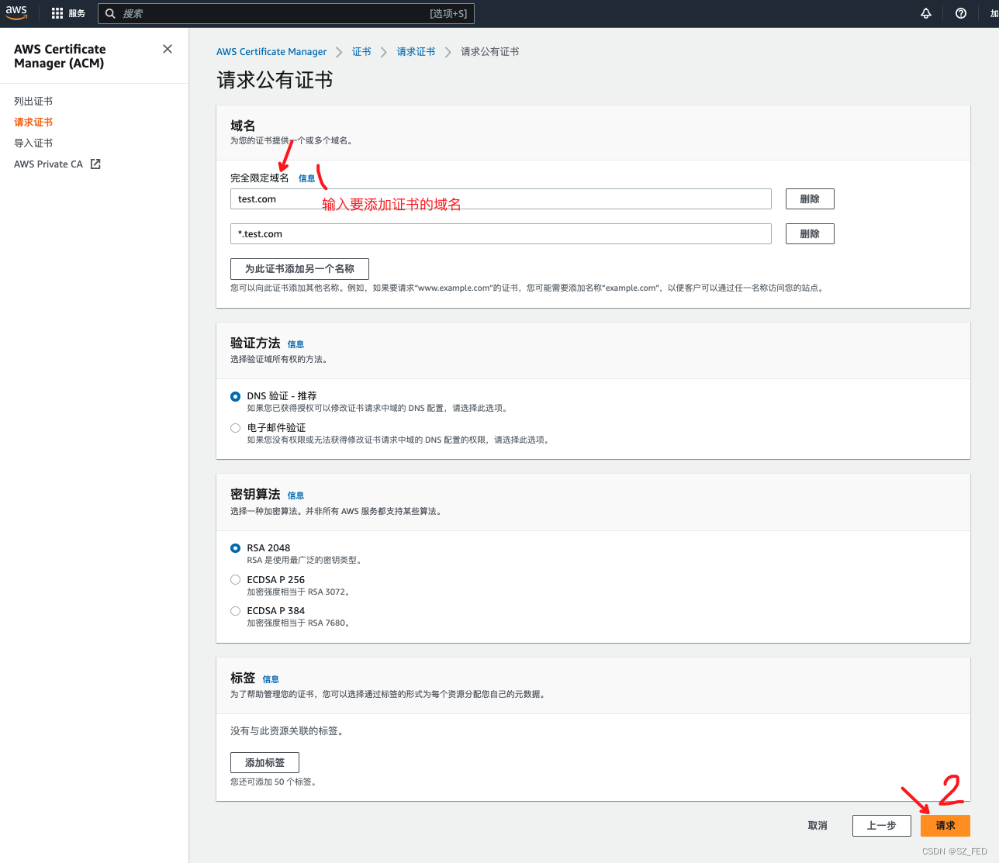The image size is (999, 863).
Task: Go to 证书 breadcrumb link
Action: tap(361, 51)
